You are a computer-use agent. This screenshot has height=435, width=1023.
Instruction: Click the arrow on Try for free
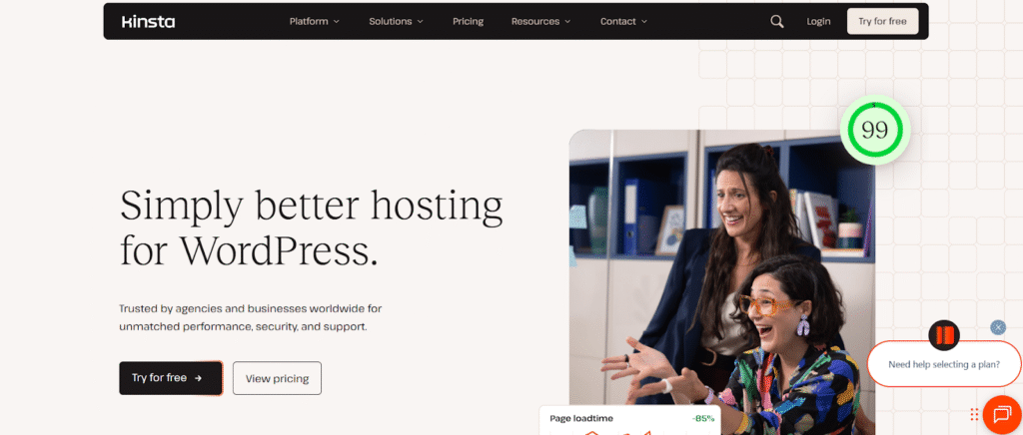199,378
